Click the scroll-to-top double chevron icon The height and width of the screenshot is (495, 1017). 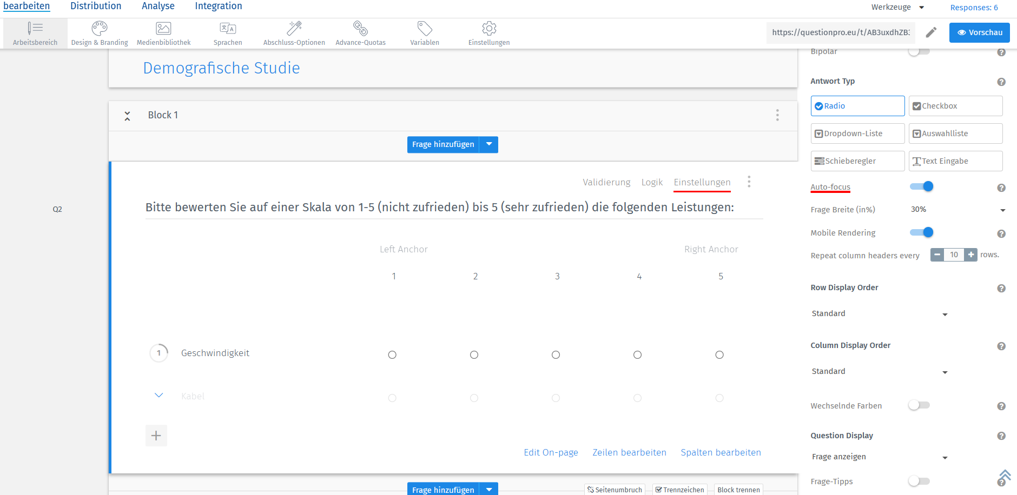[1005, 475]
